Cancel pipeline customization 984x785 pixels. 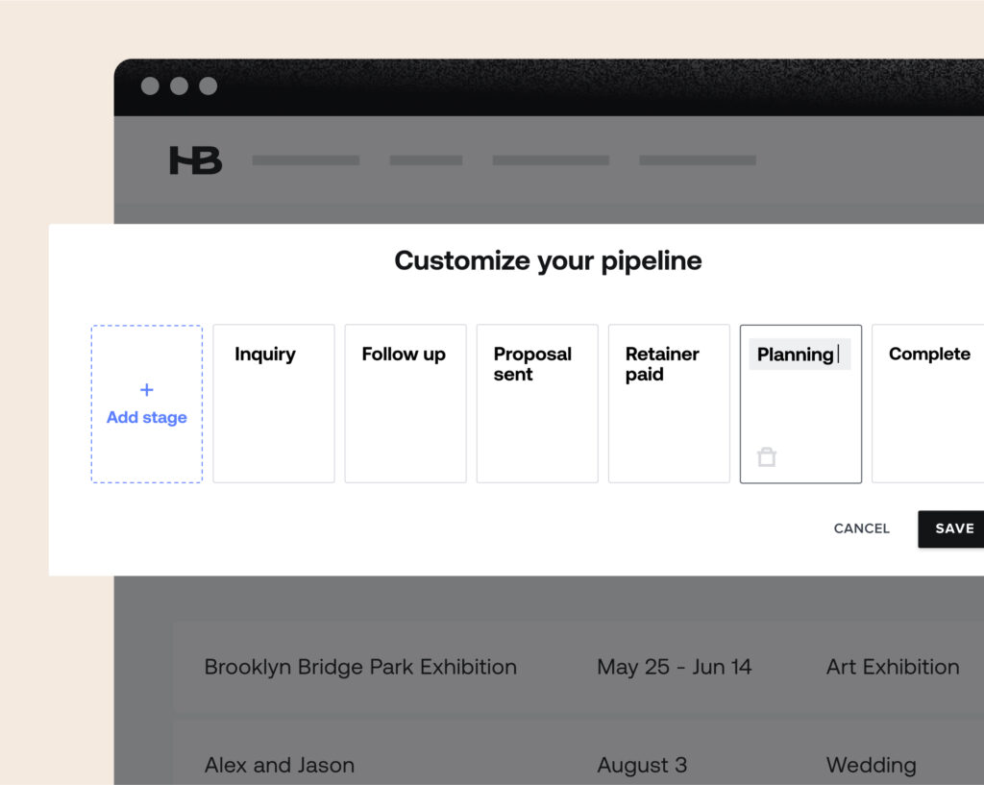[862, 528]
